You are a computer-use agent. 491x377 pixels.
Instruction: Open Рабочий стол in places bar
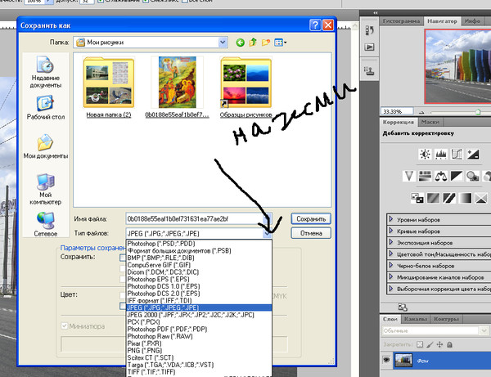click(46, 108)
